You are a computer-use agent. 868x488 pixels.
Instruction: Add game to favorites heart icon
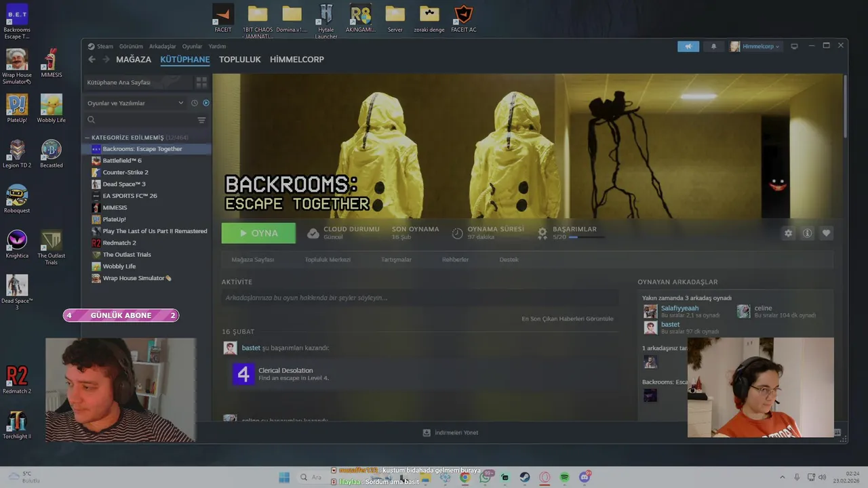click(826, 233)
